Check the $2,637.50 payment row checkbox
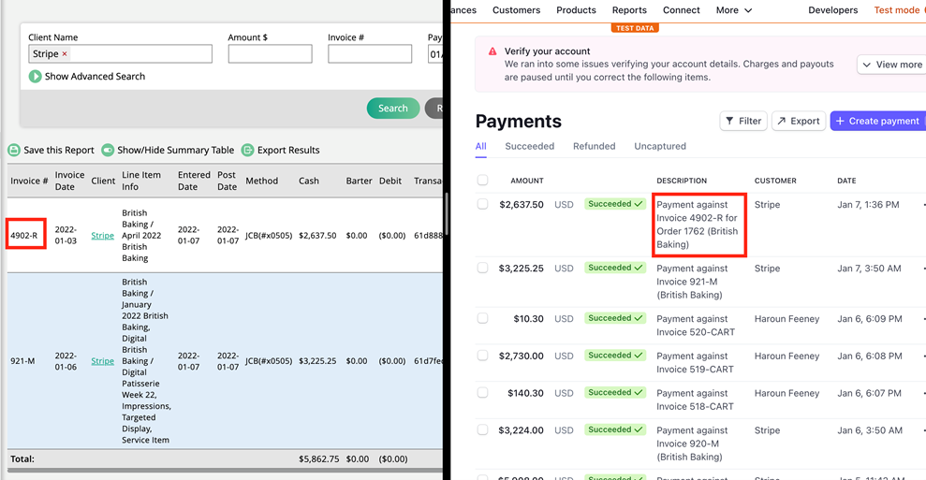 482,204
